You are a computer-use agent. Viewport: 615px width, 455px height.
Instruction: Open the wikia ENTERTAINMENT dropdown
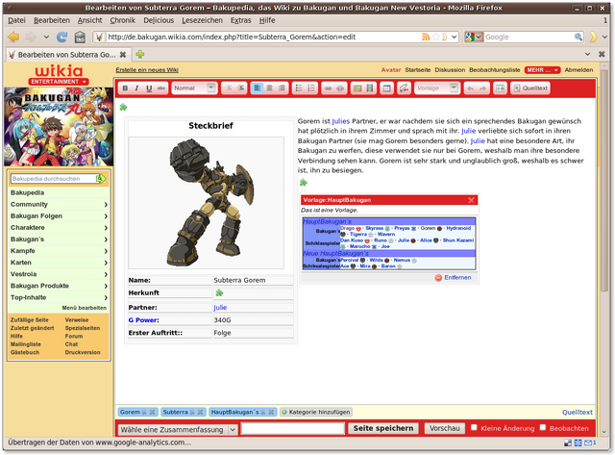[x=59, y=82]
